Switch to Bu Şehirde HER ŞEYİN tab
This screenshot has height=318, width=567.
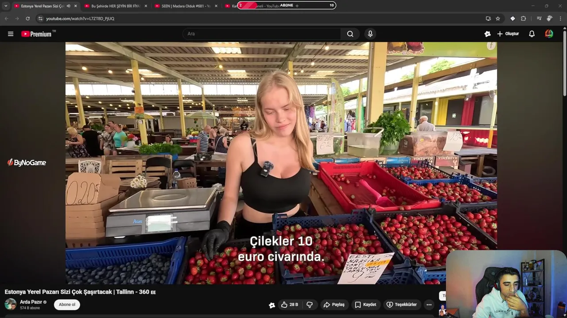point(116,6)
